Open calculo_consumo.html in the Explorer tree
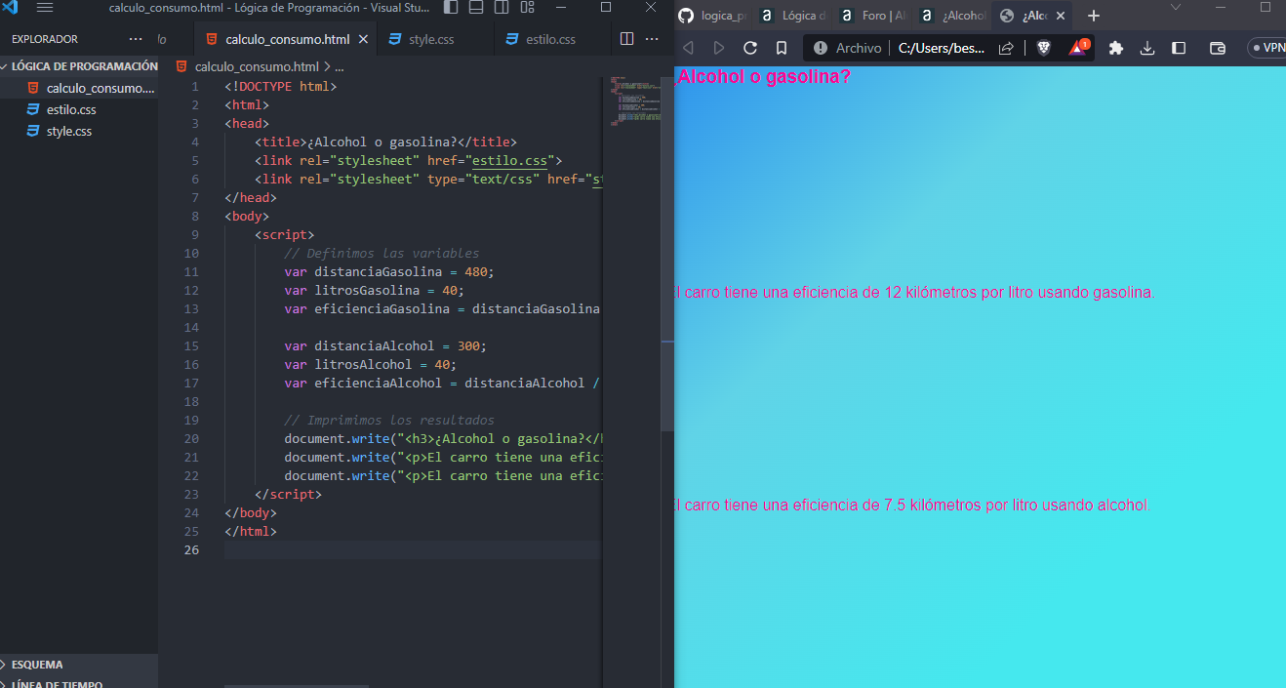Screen dimensions: 1286x688 [79, 88]
